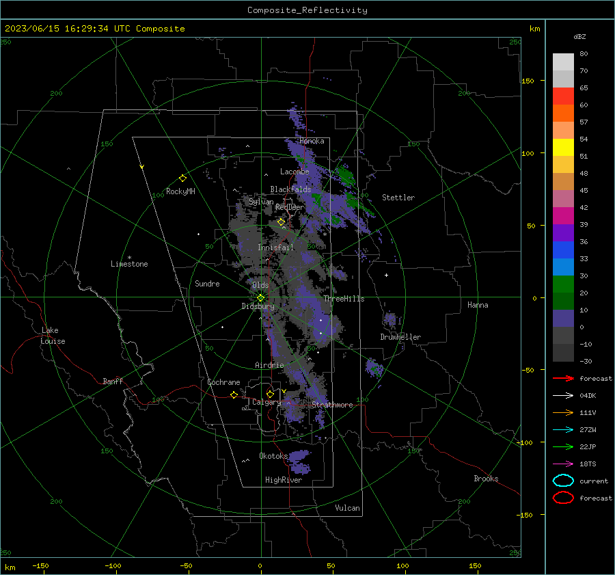Click the 'Calgary' map label
The image size is (615, 575).
(x=266, y=402)
